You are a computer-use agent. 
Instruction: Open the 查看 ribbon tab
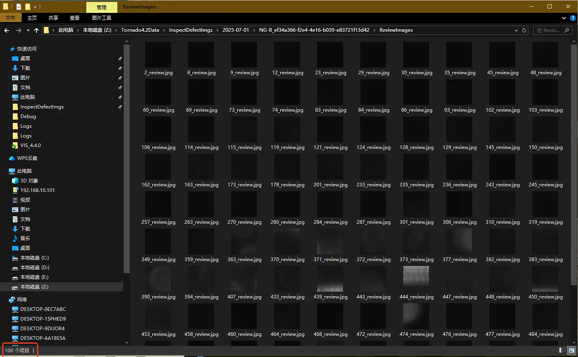point(75,18)
